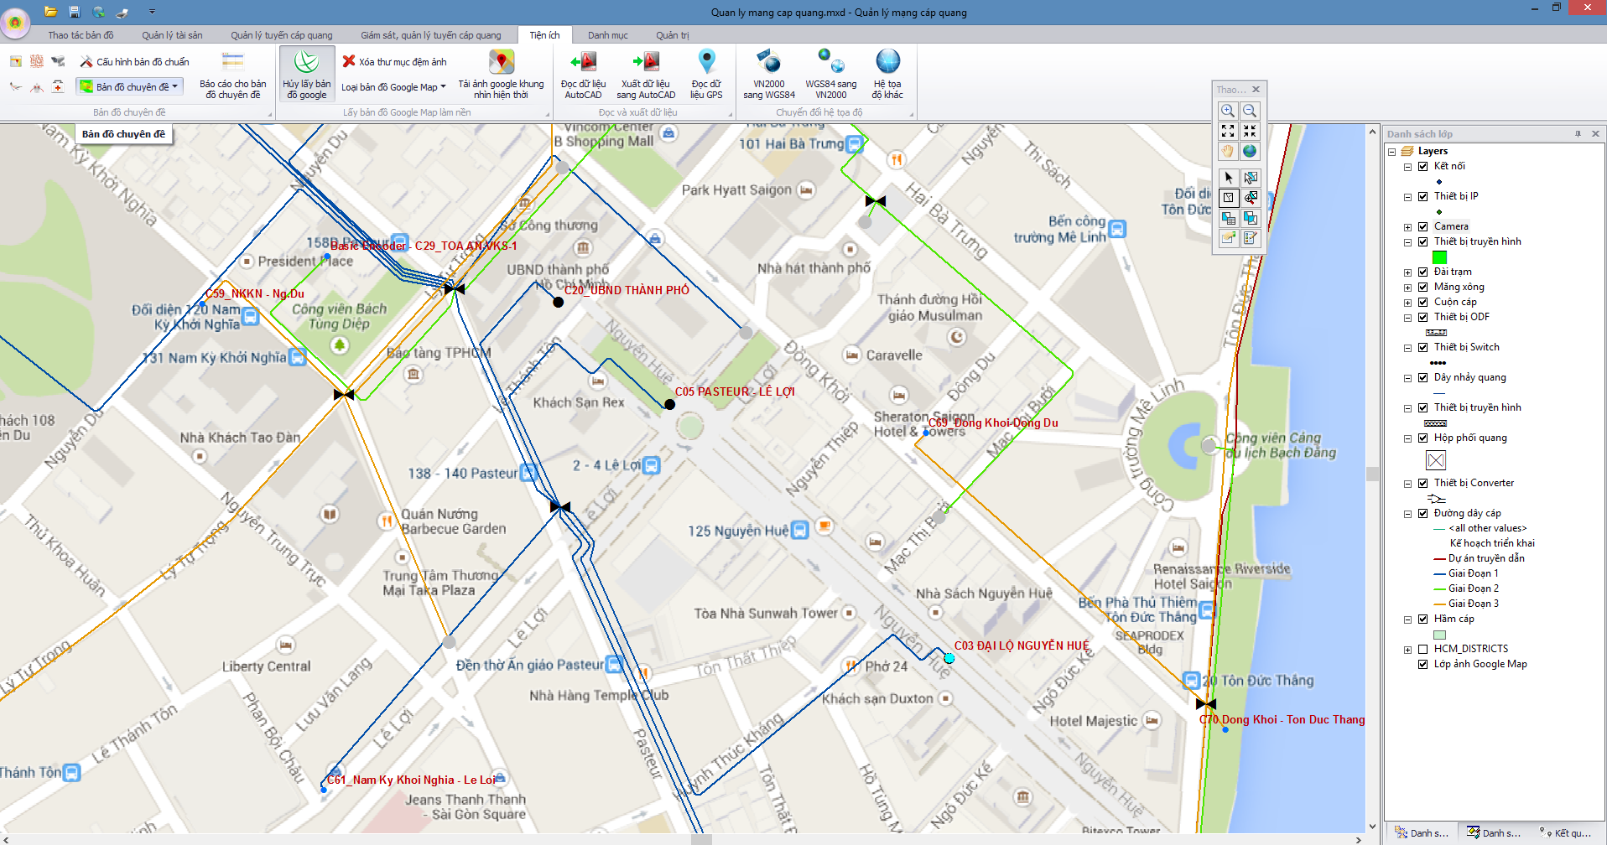
Task: Click the Hầm cáp pale green swatch
Action: (x=1439, y=635)
